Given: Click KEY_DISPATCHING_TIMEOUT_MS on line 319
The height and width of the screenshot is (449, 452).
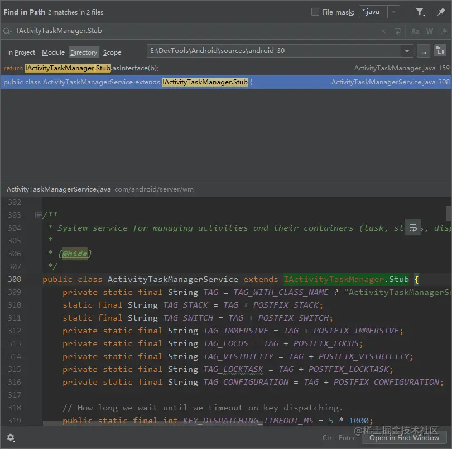Looking at the screenshot, I should [x=248, y=421].
